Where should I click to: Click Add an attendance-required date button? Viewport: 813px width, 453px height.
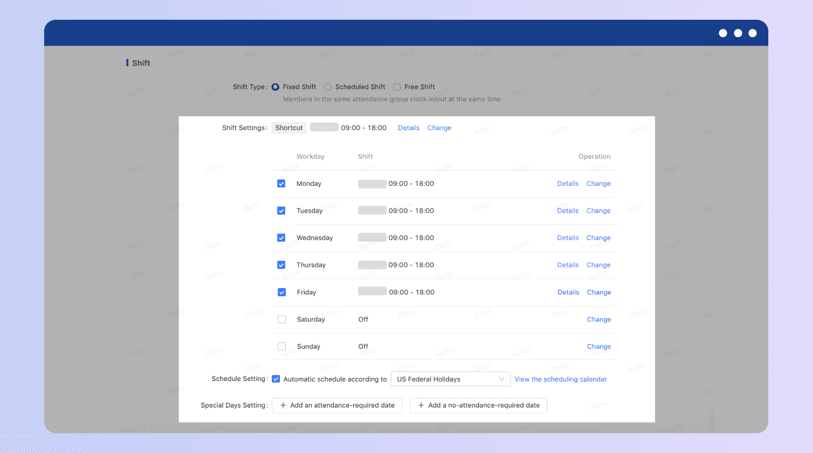[337, 405]
